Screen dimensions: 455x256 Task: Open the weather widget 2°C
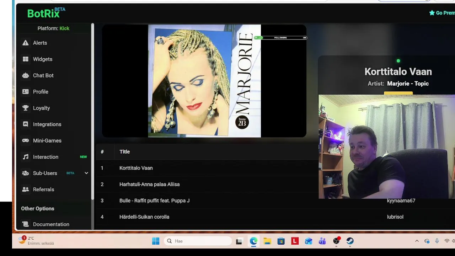(x=36, y=241)
